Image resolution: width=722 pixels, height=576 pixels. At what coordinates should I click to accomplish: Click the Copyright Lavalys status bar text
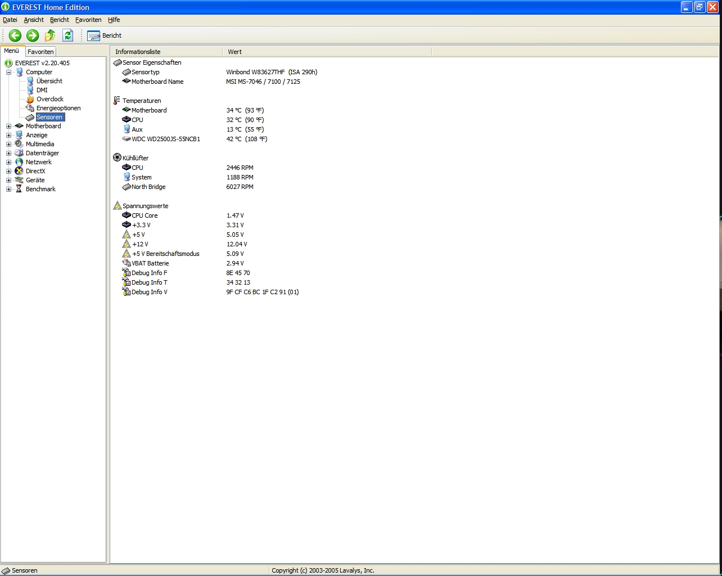(323, 570)
